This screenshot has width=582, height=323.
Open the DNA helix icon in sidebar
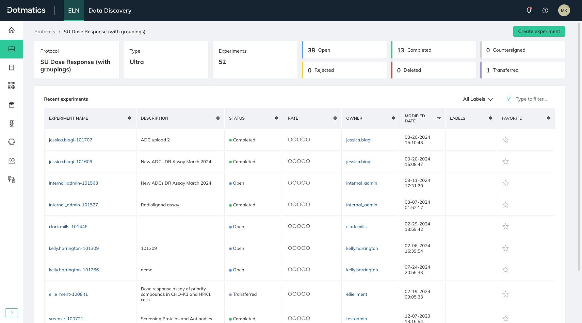12,123
